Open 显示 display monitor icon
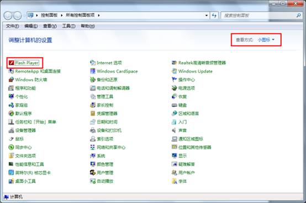This screenshot has height=203, width=306. [x=174, y=156]
